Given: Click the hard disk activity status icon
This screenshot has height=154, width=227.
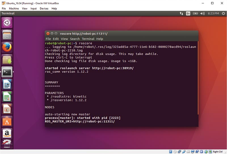Looking at the screenshot, I should [x=171, y=151].
